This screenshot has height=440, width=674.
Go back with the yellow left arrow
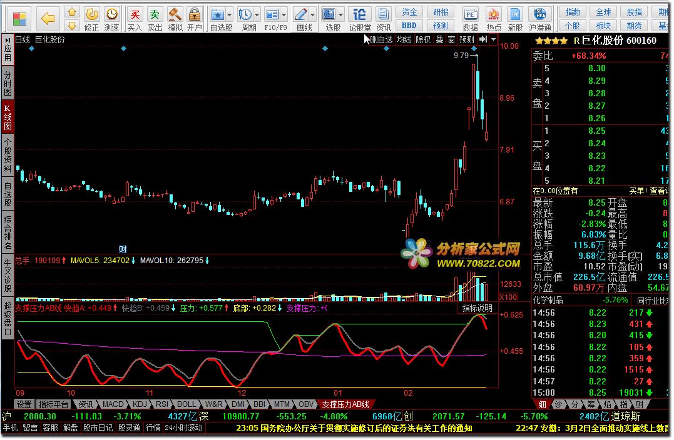48,19
